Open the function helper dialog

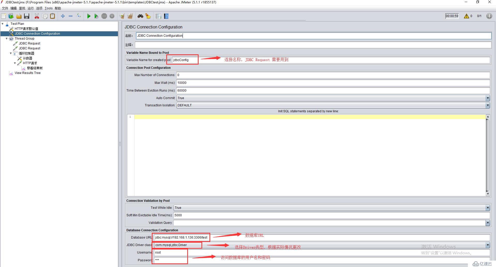pyautogui.click(x=158, y=16)
